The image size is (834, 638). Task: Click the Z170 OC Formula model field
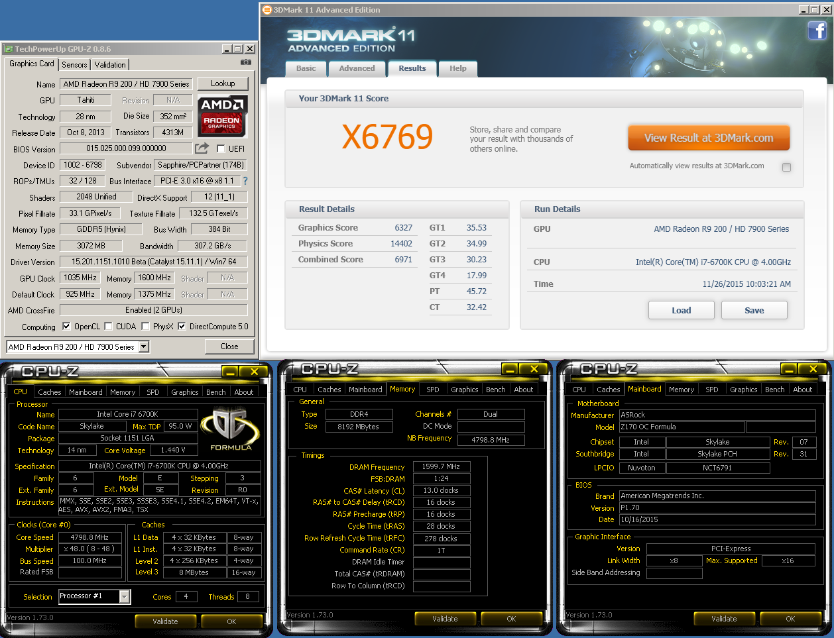(682, 427)
